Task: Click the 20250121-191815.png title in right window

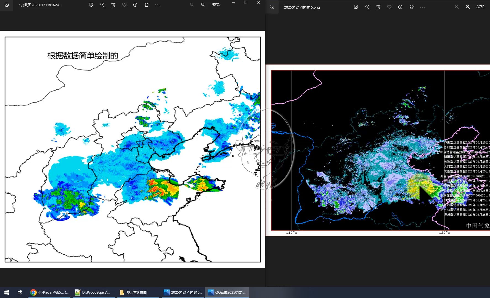Action: [302, 7]
